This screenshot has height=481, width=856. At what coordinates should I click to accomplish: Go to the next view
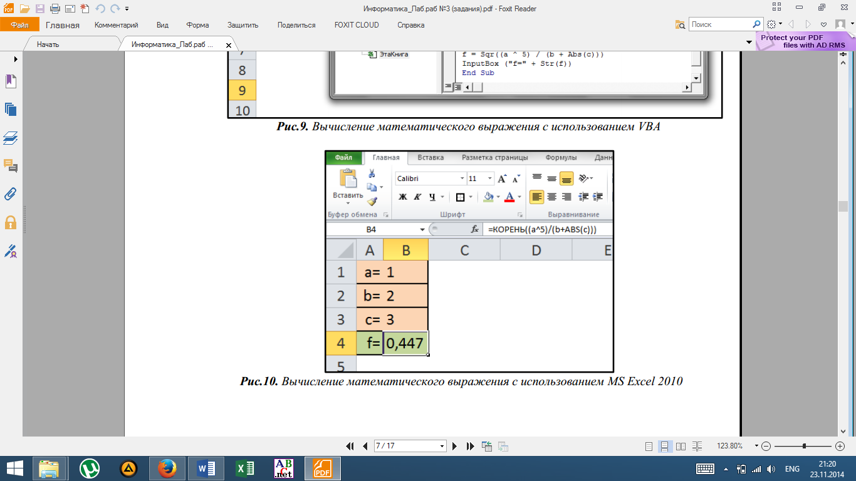(502, 446)
